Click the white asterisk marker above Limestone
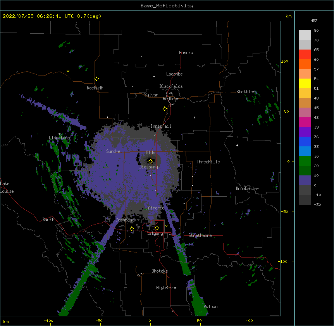The image size is (334, 326). click(x=60, y=134)
